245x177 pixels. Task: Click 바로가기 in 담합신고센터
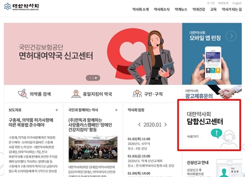pos(193,137)
